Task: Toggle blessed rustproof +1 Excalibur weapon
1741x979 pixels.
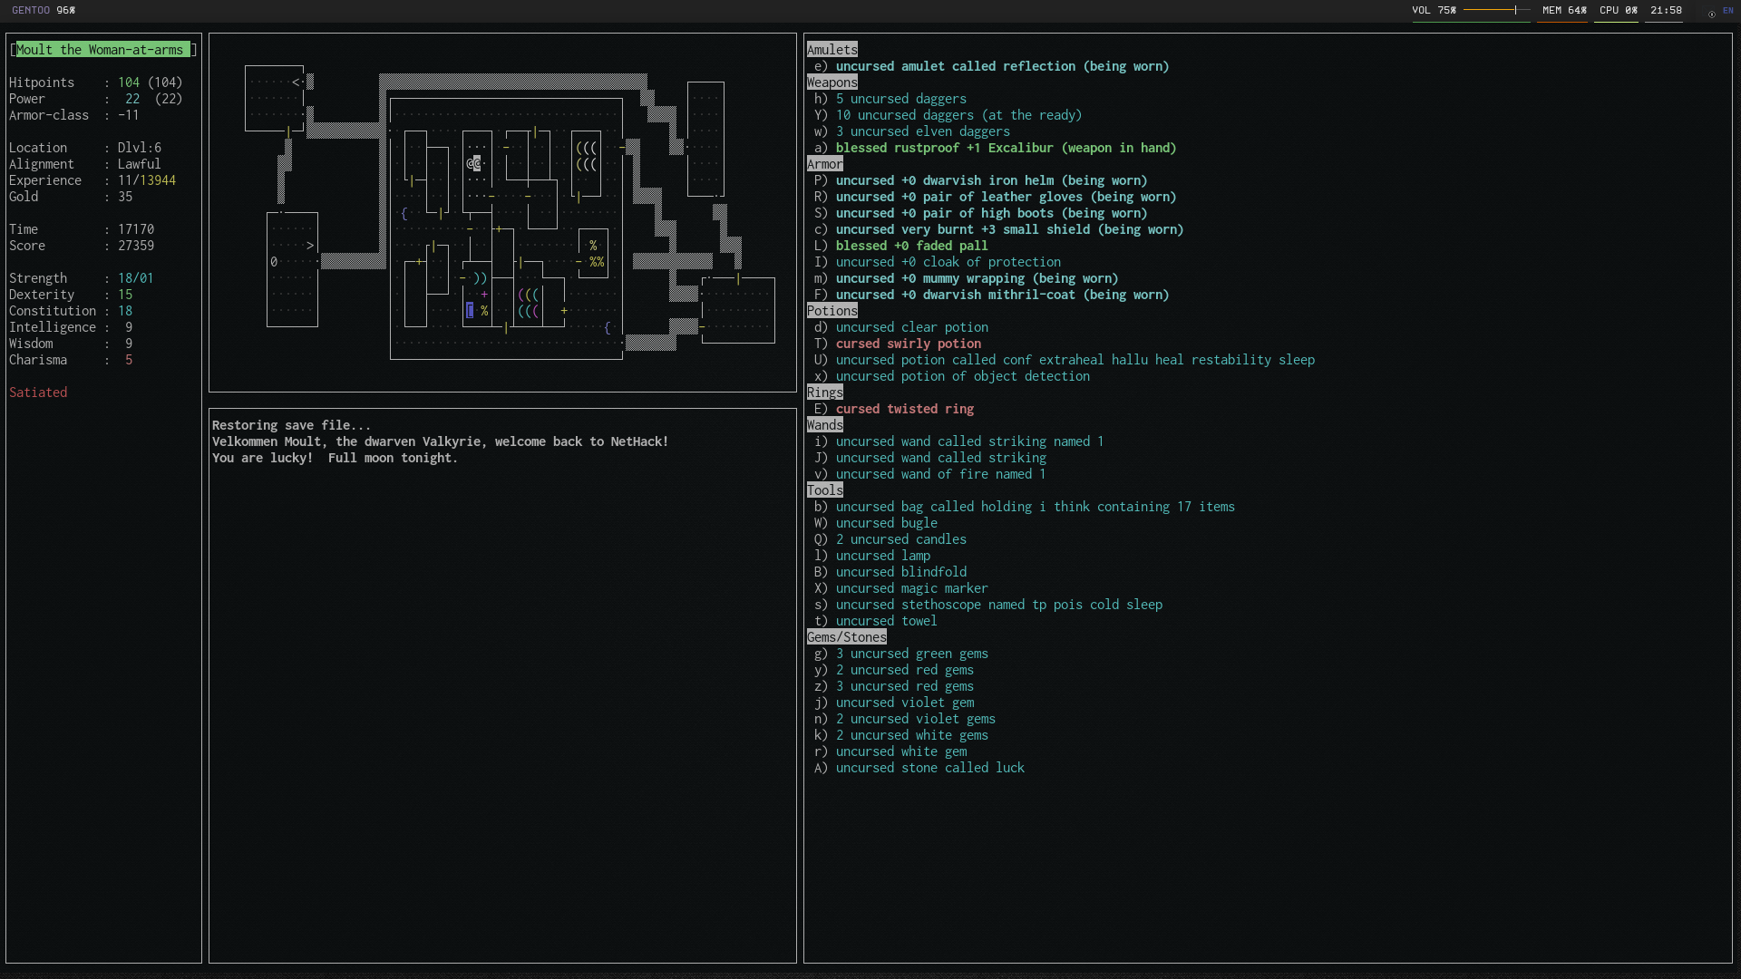Action: pyautogui.click(x=1006, y=147)
